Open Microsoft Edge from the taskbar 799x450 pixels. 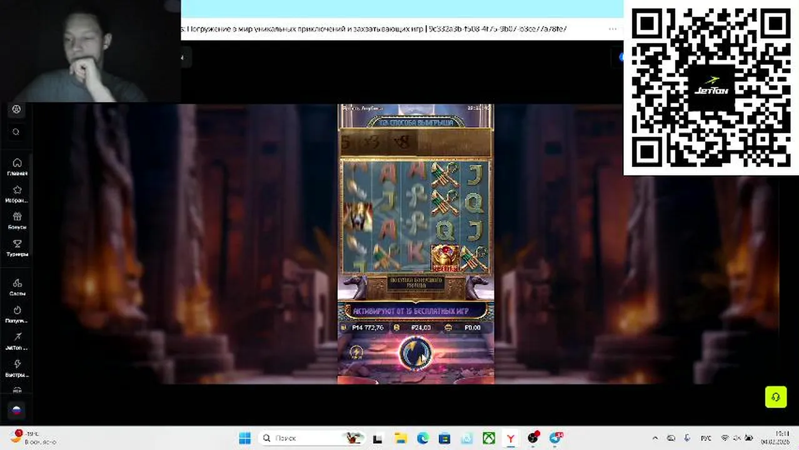[423, 438]
